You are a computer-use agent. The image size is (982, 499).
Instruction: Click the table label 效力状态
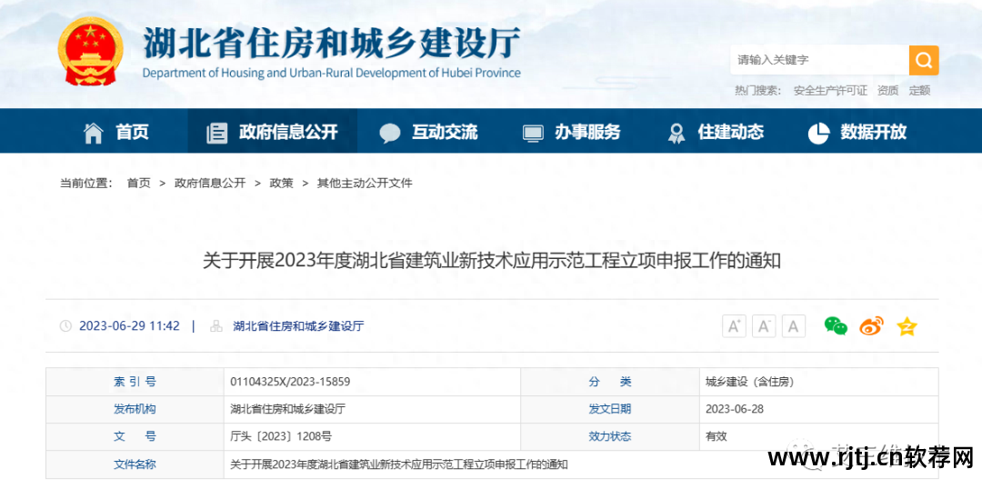click(610, 437)
